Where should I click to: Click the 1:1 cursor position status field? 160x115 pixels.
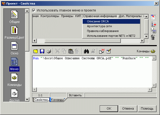pos(41,95)
